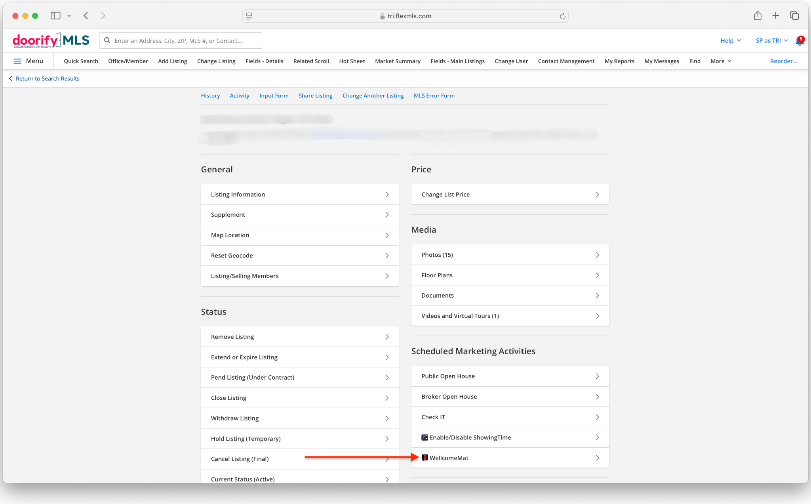Reload the page with the refresh icon

562,16
